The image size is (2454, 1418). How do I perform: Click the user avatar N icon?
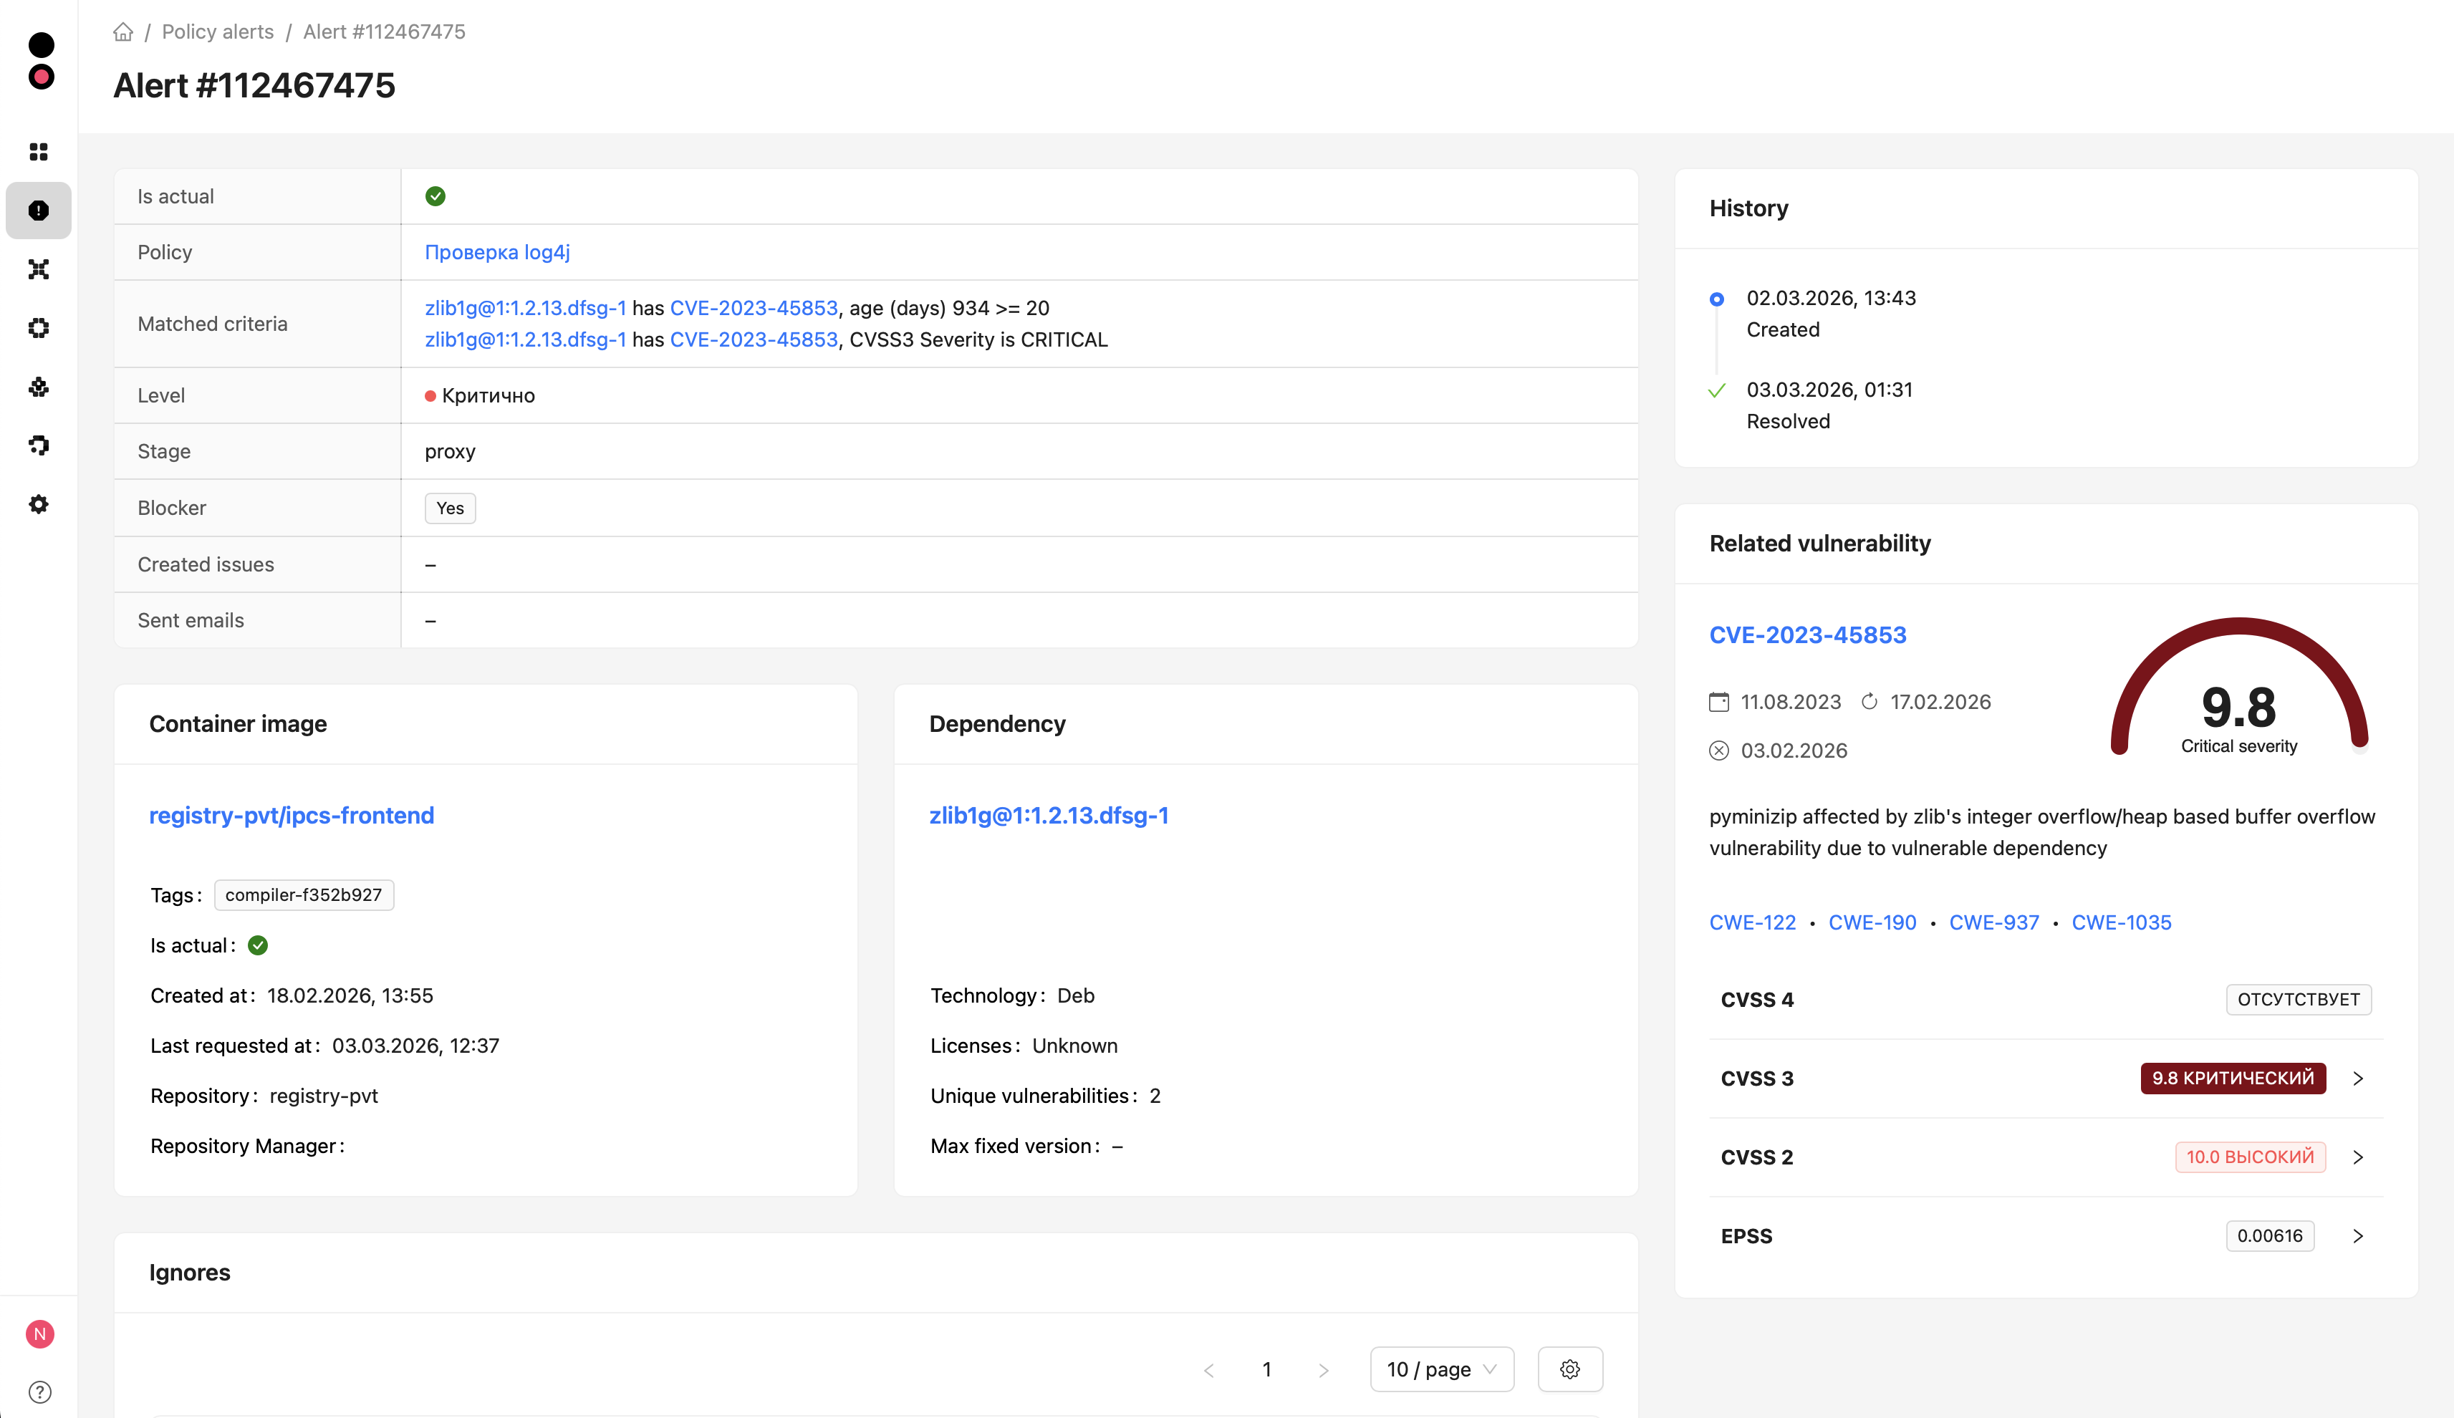[40, 1333]
